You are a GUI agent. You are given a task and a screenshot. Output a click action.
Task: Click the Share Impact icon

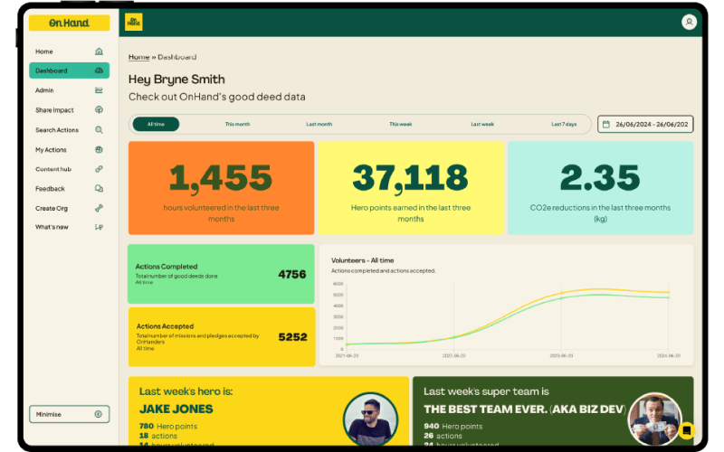(99, 110)
